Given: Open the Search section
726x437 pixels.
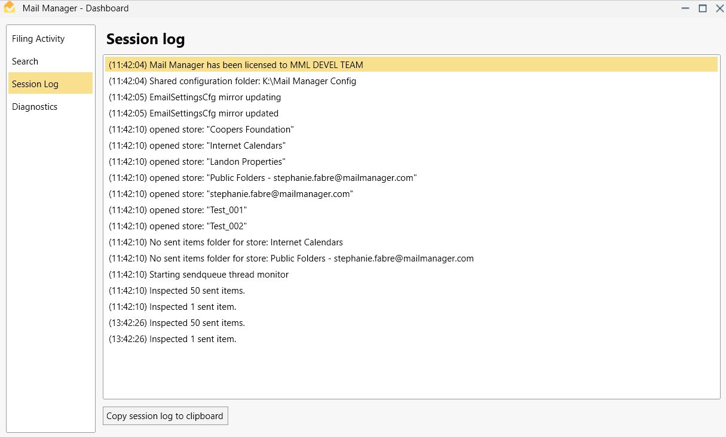Looking at the screenshot, I should (25, 61).
